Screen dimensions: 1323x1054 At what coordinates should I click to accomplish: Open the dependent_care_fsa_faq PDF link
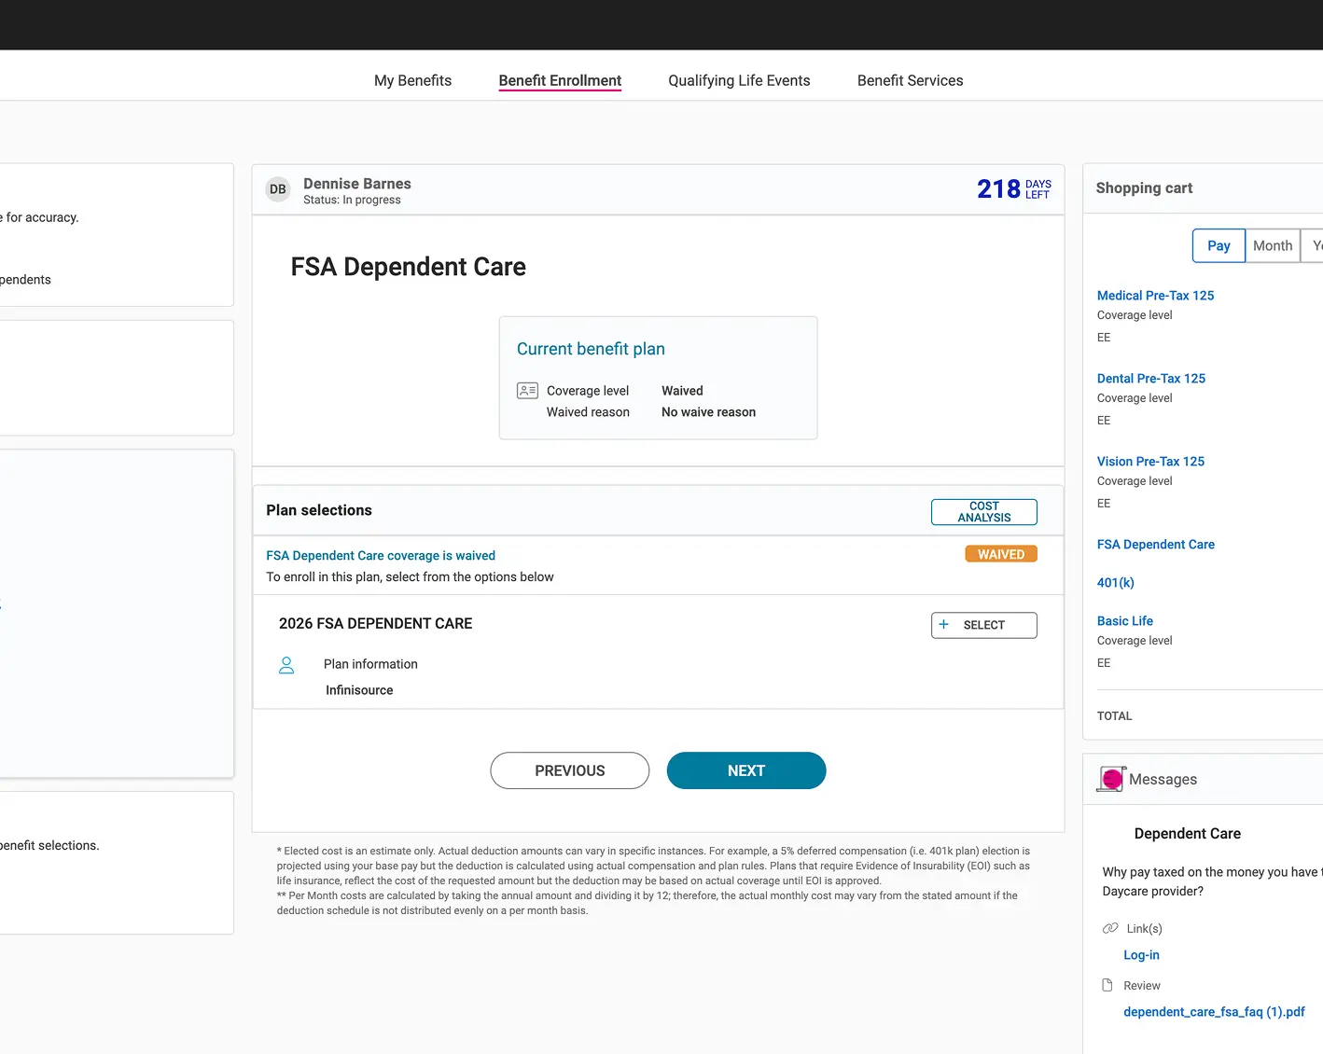pyautogui.click(x=1214, y=1011)
